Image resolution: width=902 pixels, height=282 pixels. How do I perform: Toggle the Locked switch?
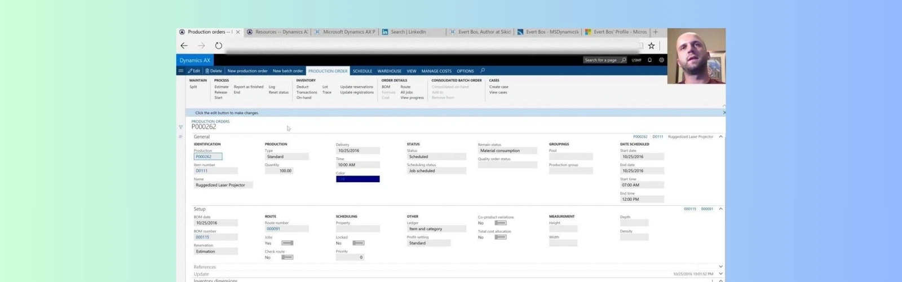(359, 243)
